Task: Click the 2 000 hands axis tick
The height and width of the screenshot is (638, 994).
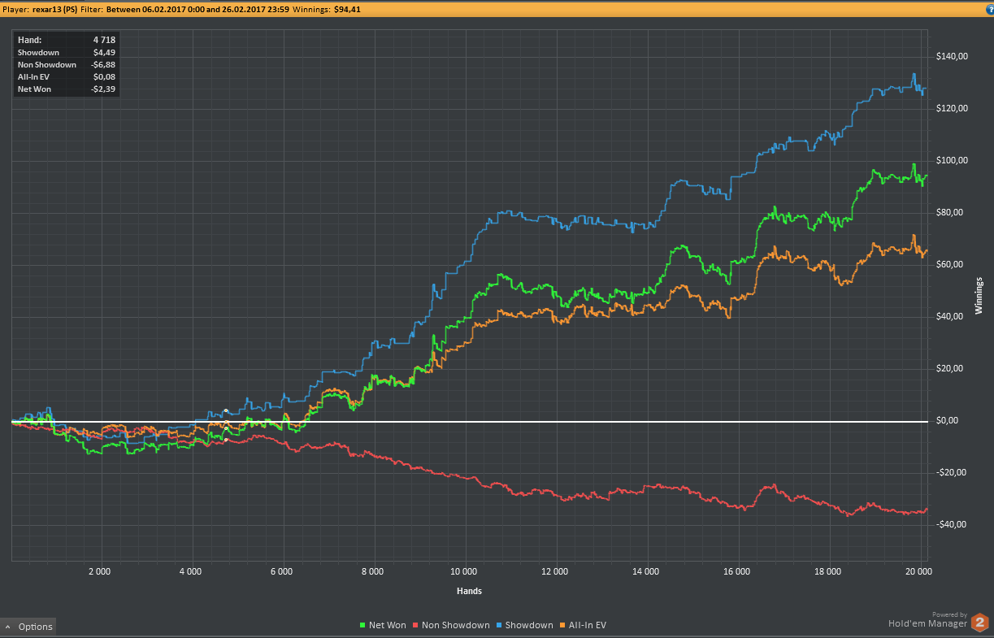Action: (99, 572)
